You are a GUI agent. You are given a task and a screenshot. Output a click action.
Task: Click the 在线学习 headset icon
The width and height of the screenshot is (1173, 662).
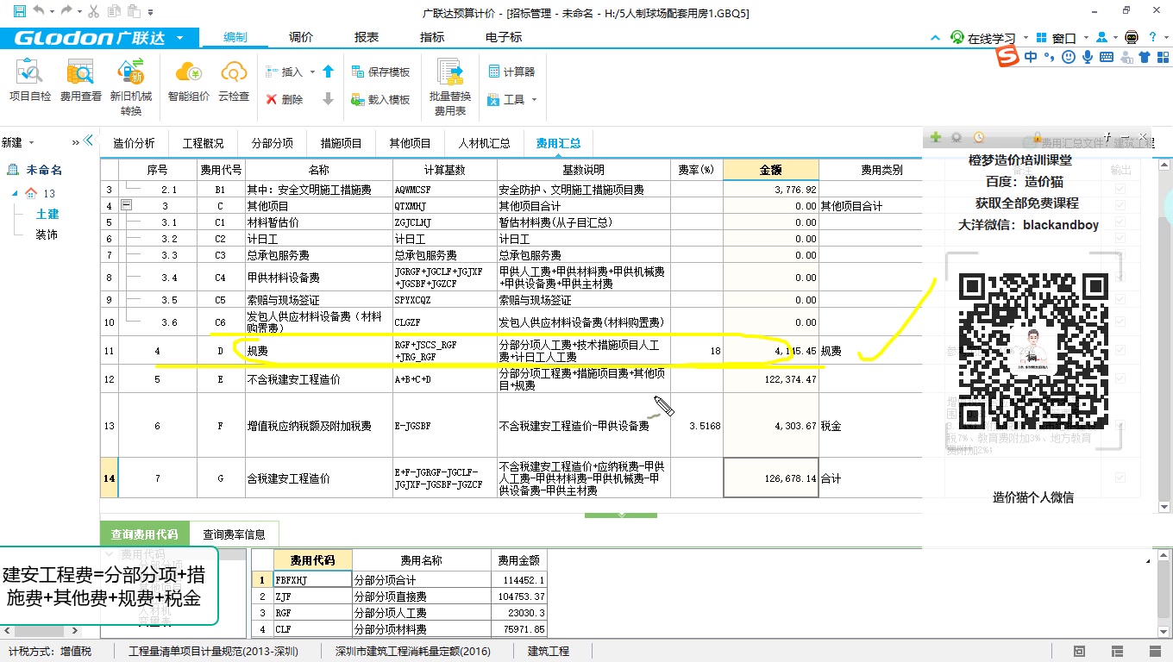[x=957, y=38]
